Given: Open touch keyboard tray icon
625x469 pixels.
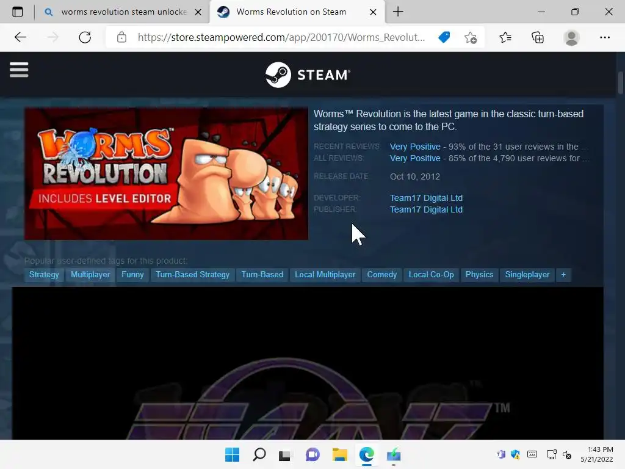Looking at the screenshot, I should click(532, 454).
